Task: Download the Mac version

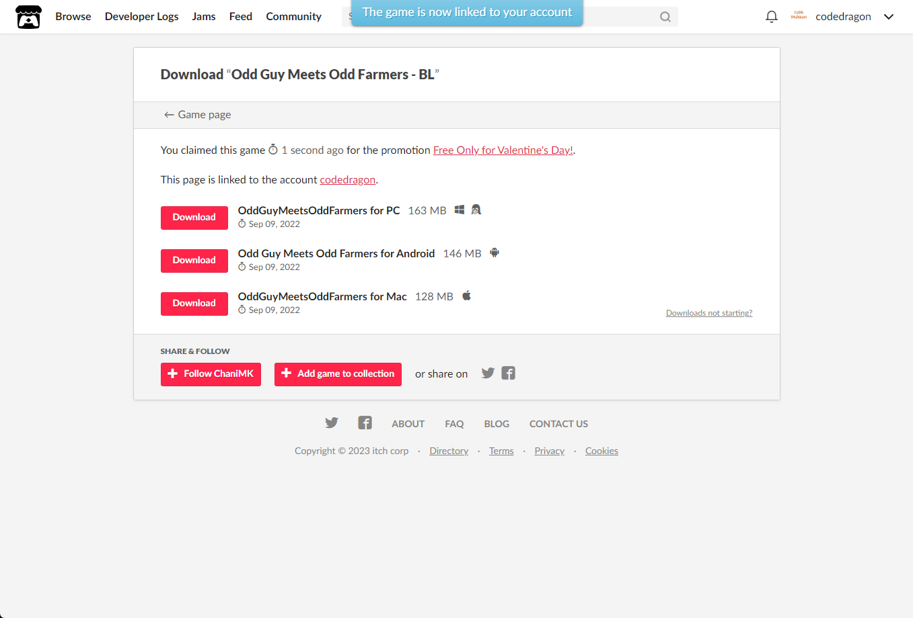Action: click(194, 304)
